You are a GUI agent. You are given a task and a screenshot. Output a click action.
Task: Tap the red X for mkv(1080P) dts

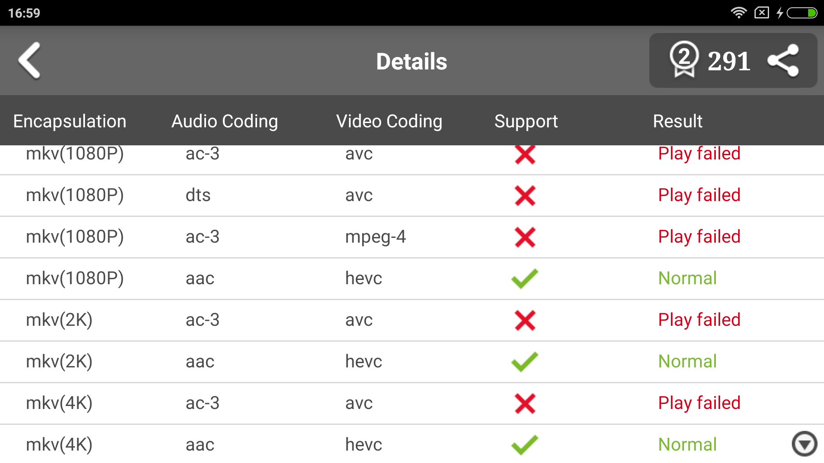[x=525, y=195]
